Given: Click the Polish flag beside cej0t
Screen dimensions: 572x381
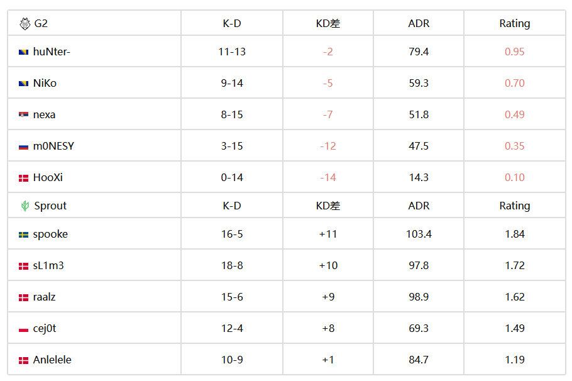Looking at the screenshot, I should tap(23, 329).
